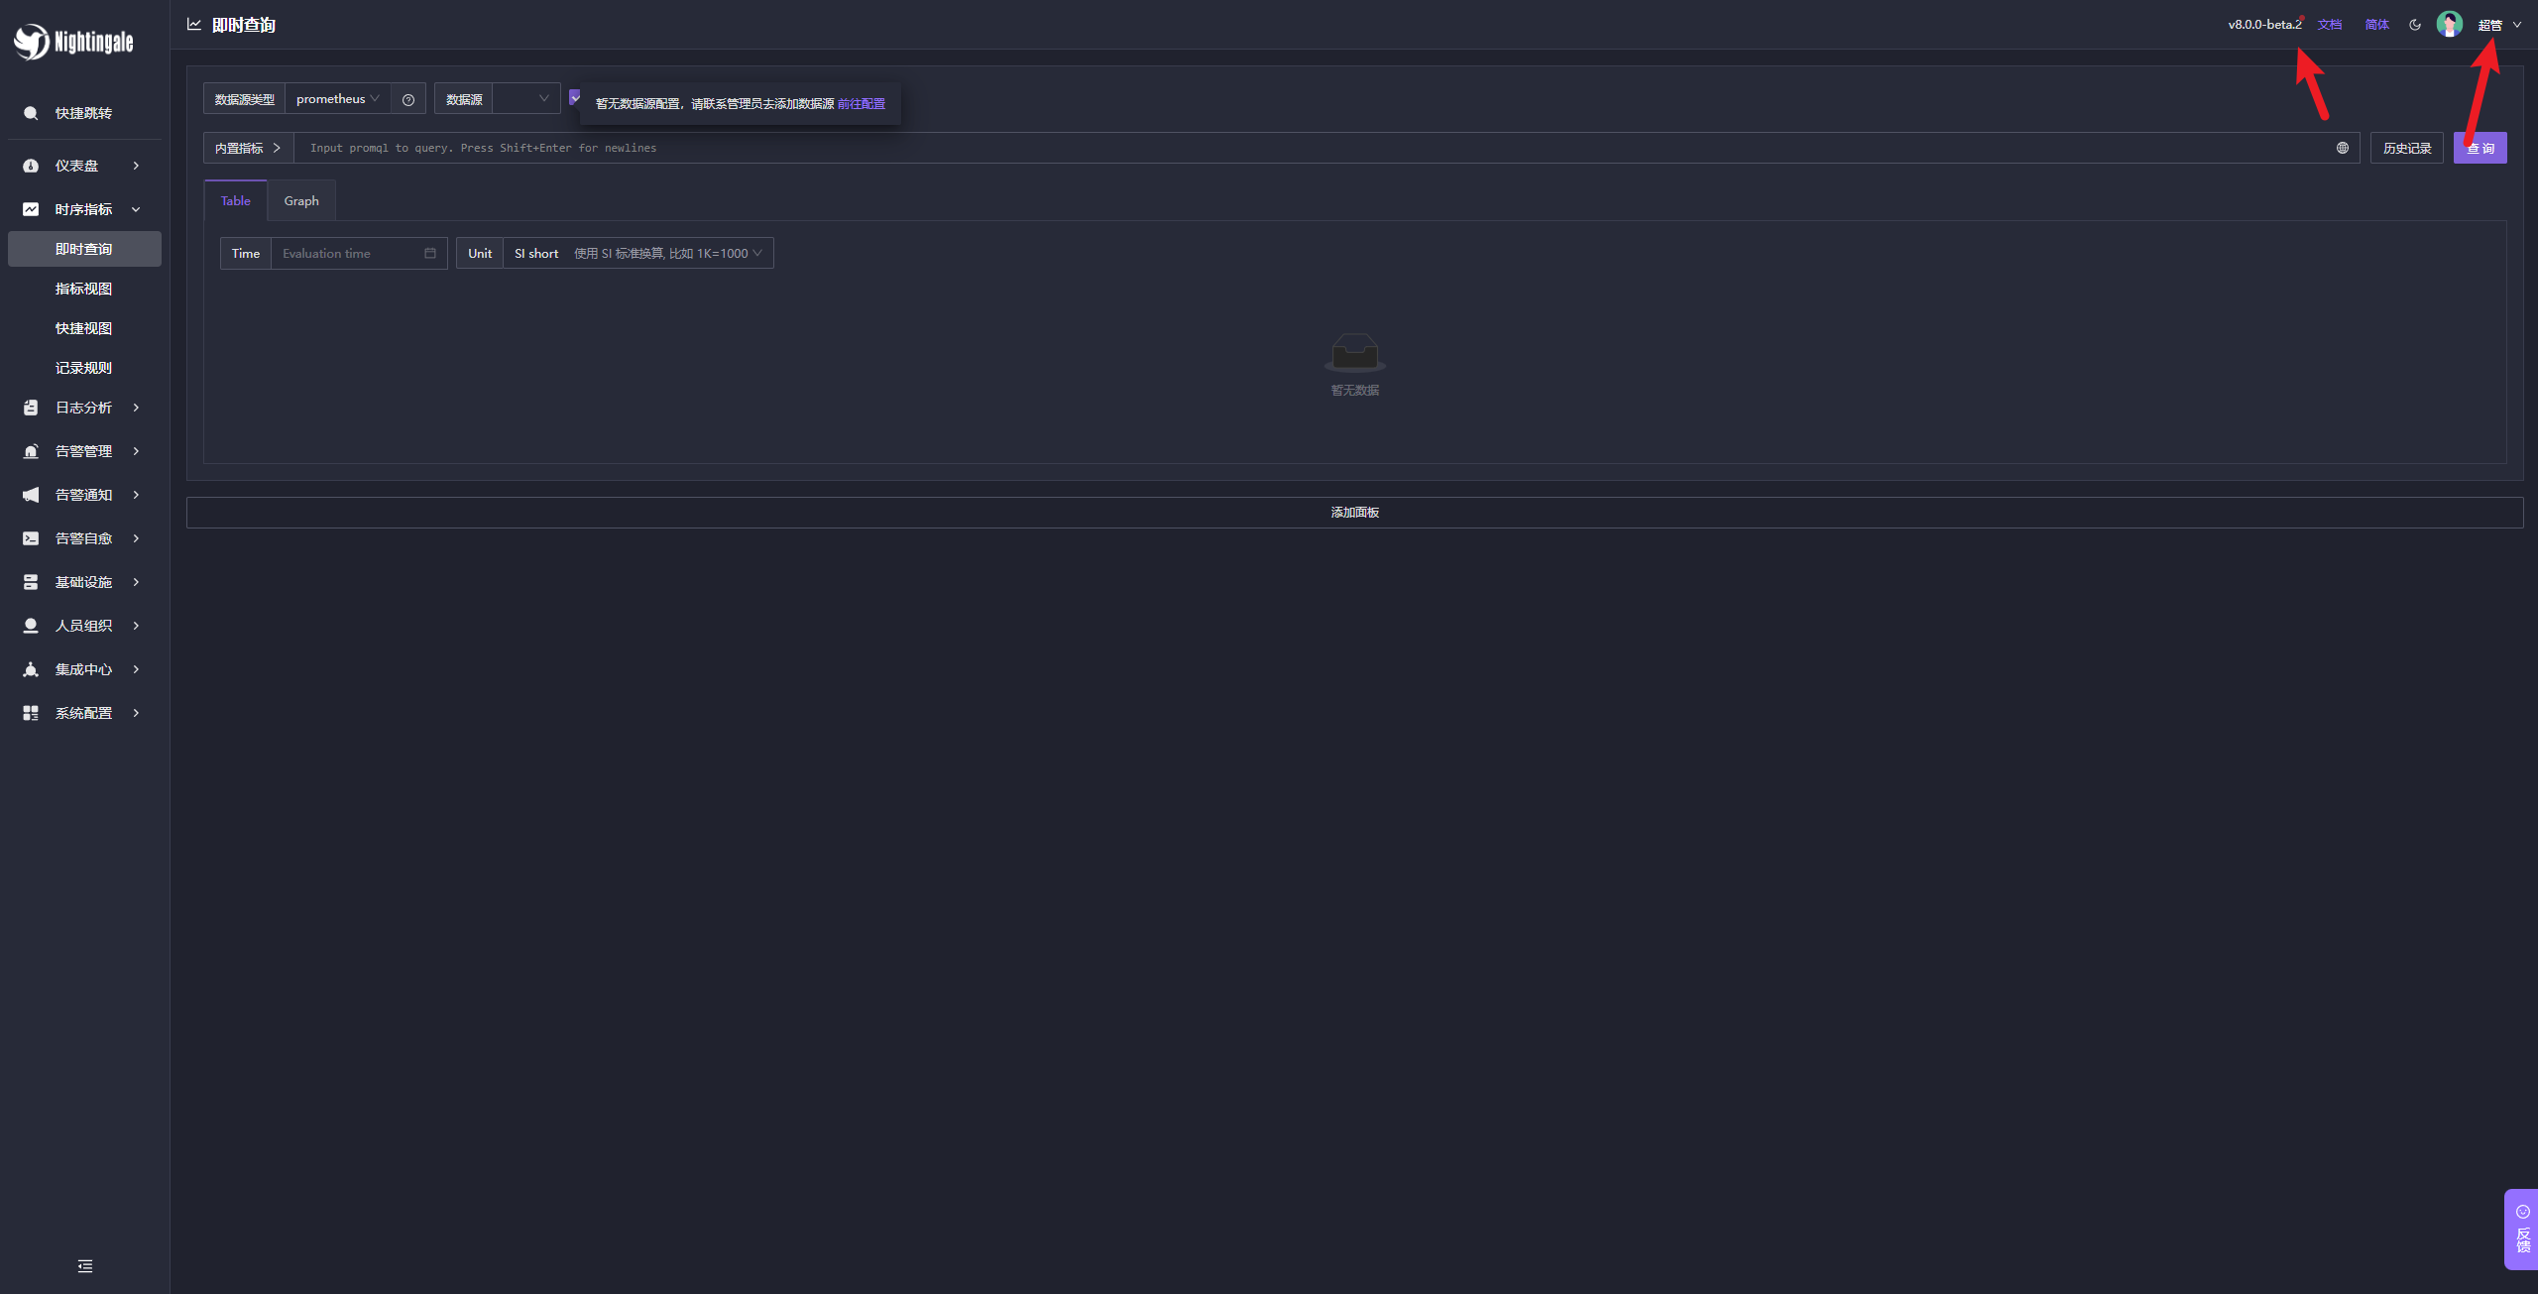This screenshot has height=1294, width=2538.
Task: Open the SI short unit dropdown
Action: [x=636, y=254]
